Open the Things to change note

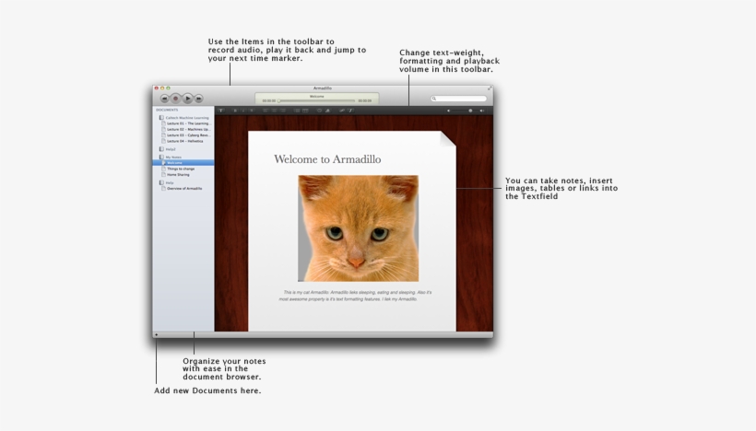coord(181,169)
